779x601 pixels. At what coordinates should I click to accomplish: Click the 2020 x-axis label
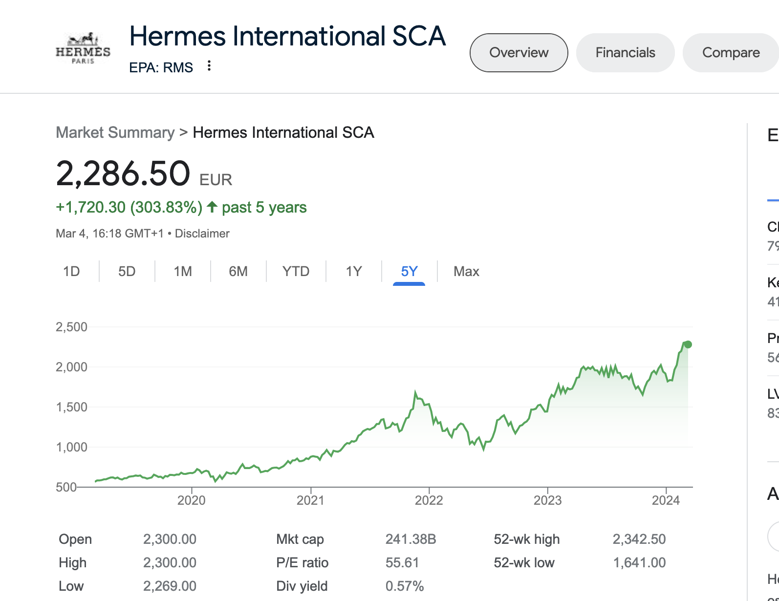(191, 500)
